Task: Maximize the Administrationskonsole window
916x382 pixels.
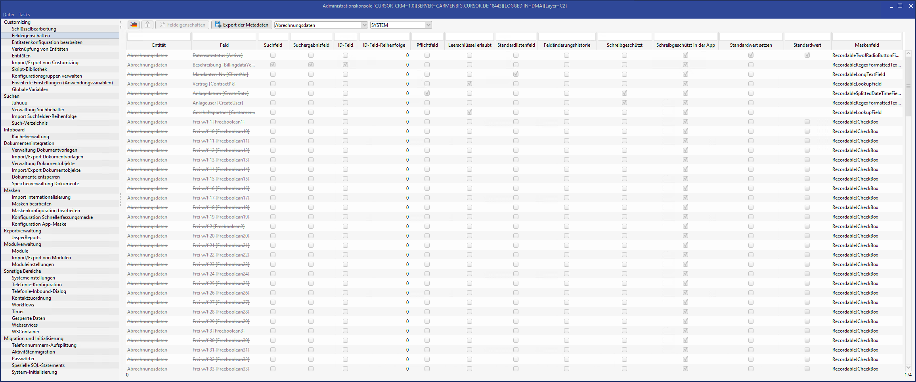Action: 900,6
